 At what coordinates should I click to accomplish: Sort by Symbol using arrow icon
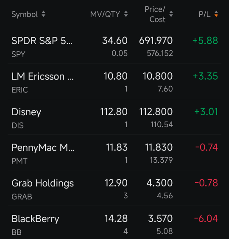tap(44, 14)
